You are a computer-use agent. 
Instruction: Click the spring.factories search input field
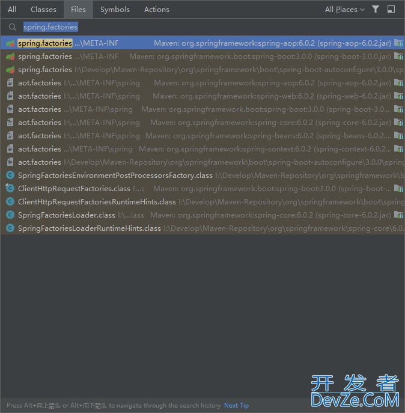[202, 27]
